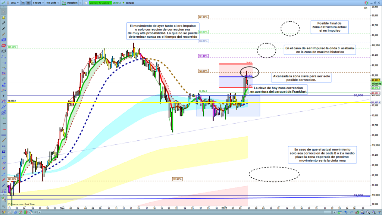Open the Indicators menu

tap(72, 3)
